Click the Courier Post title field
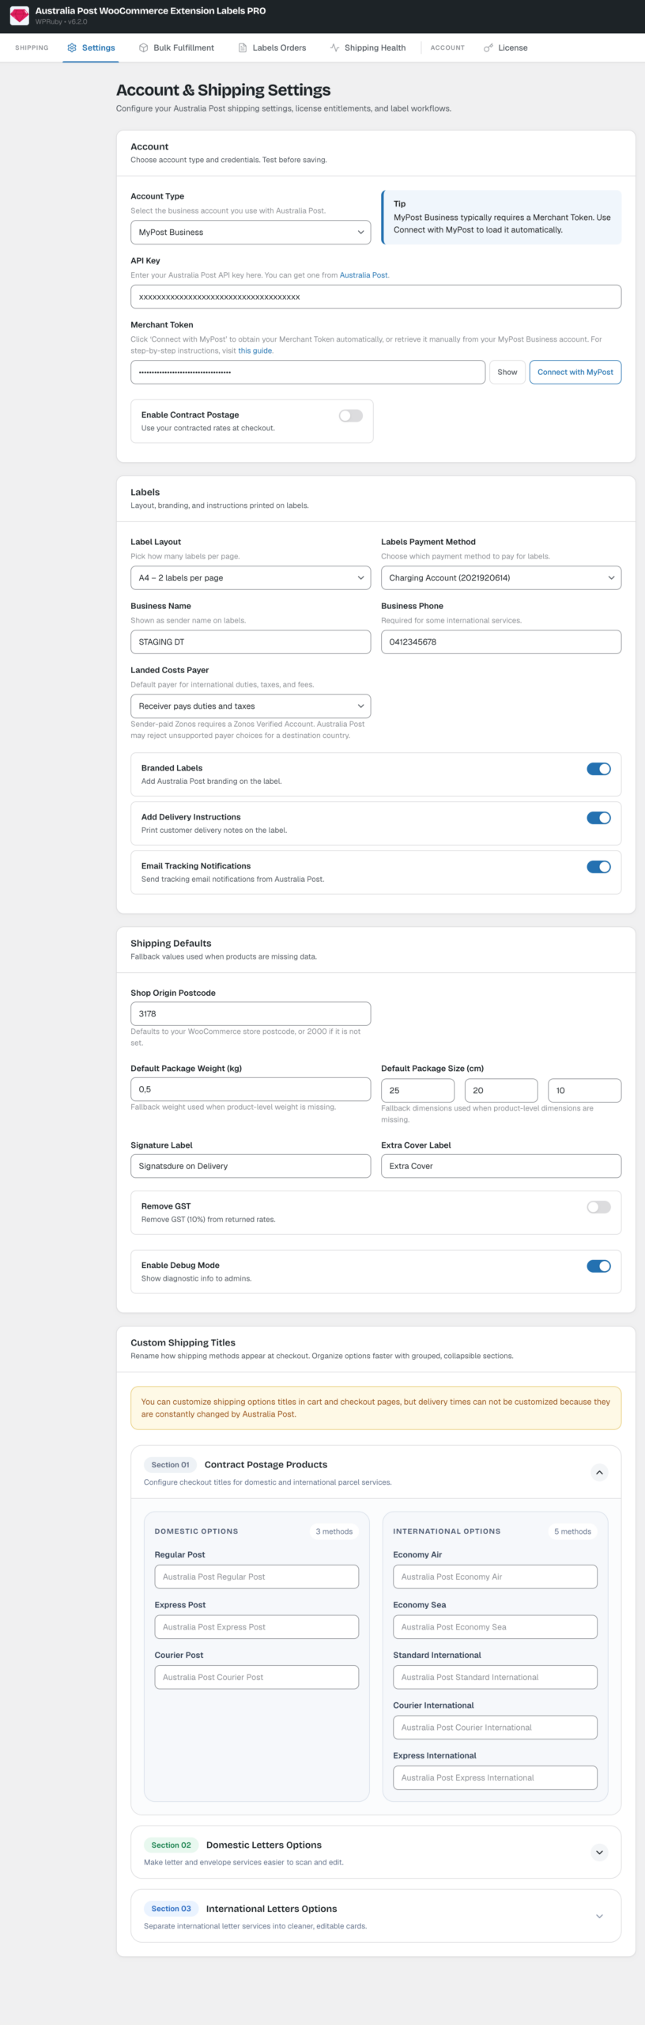Screen dimensions: 645x2025 [257, 1677]
